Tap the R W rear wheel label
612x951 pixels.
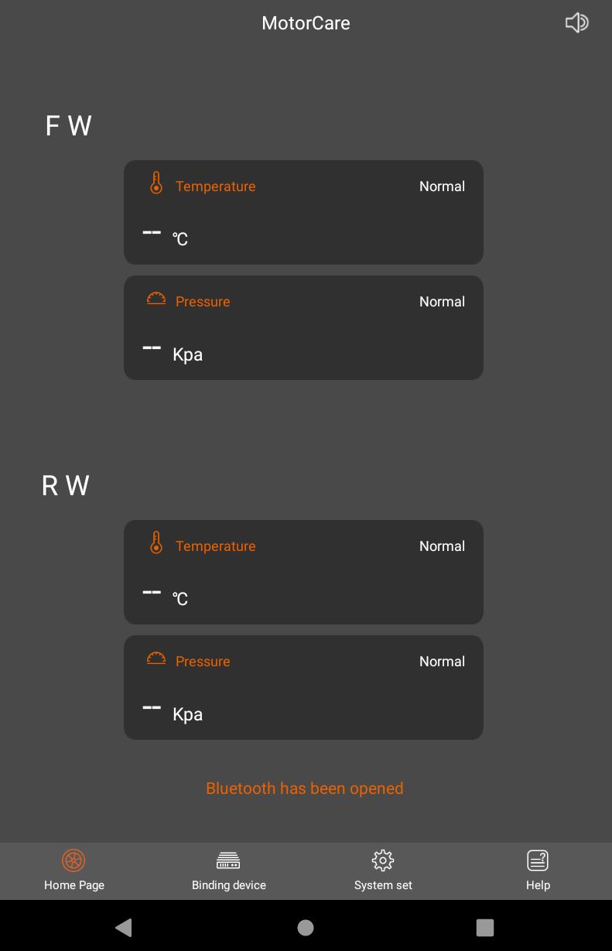point(66,485)
